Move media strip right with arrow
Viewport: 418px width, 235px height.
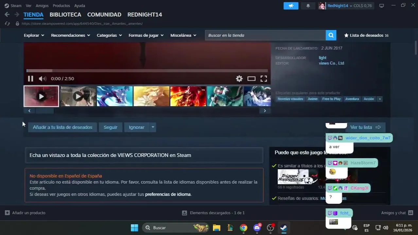click(x=265, y=111)
